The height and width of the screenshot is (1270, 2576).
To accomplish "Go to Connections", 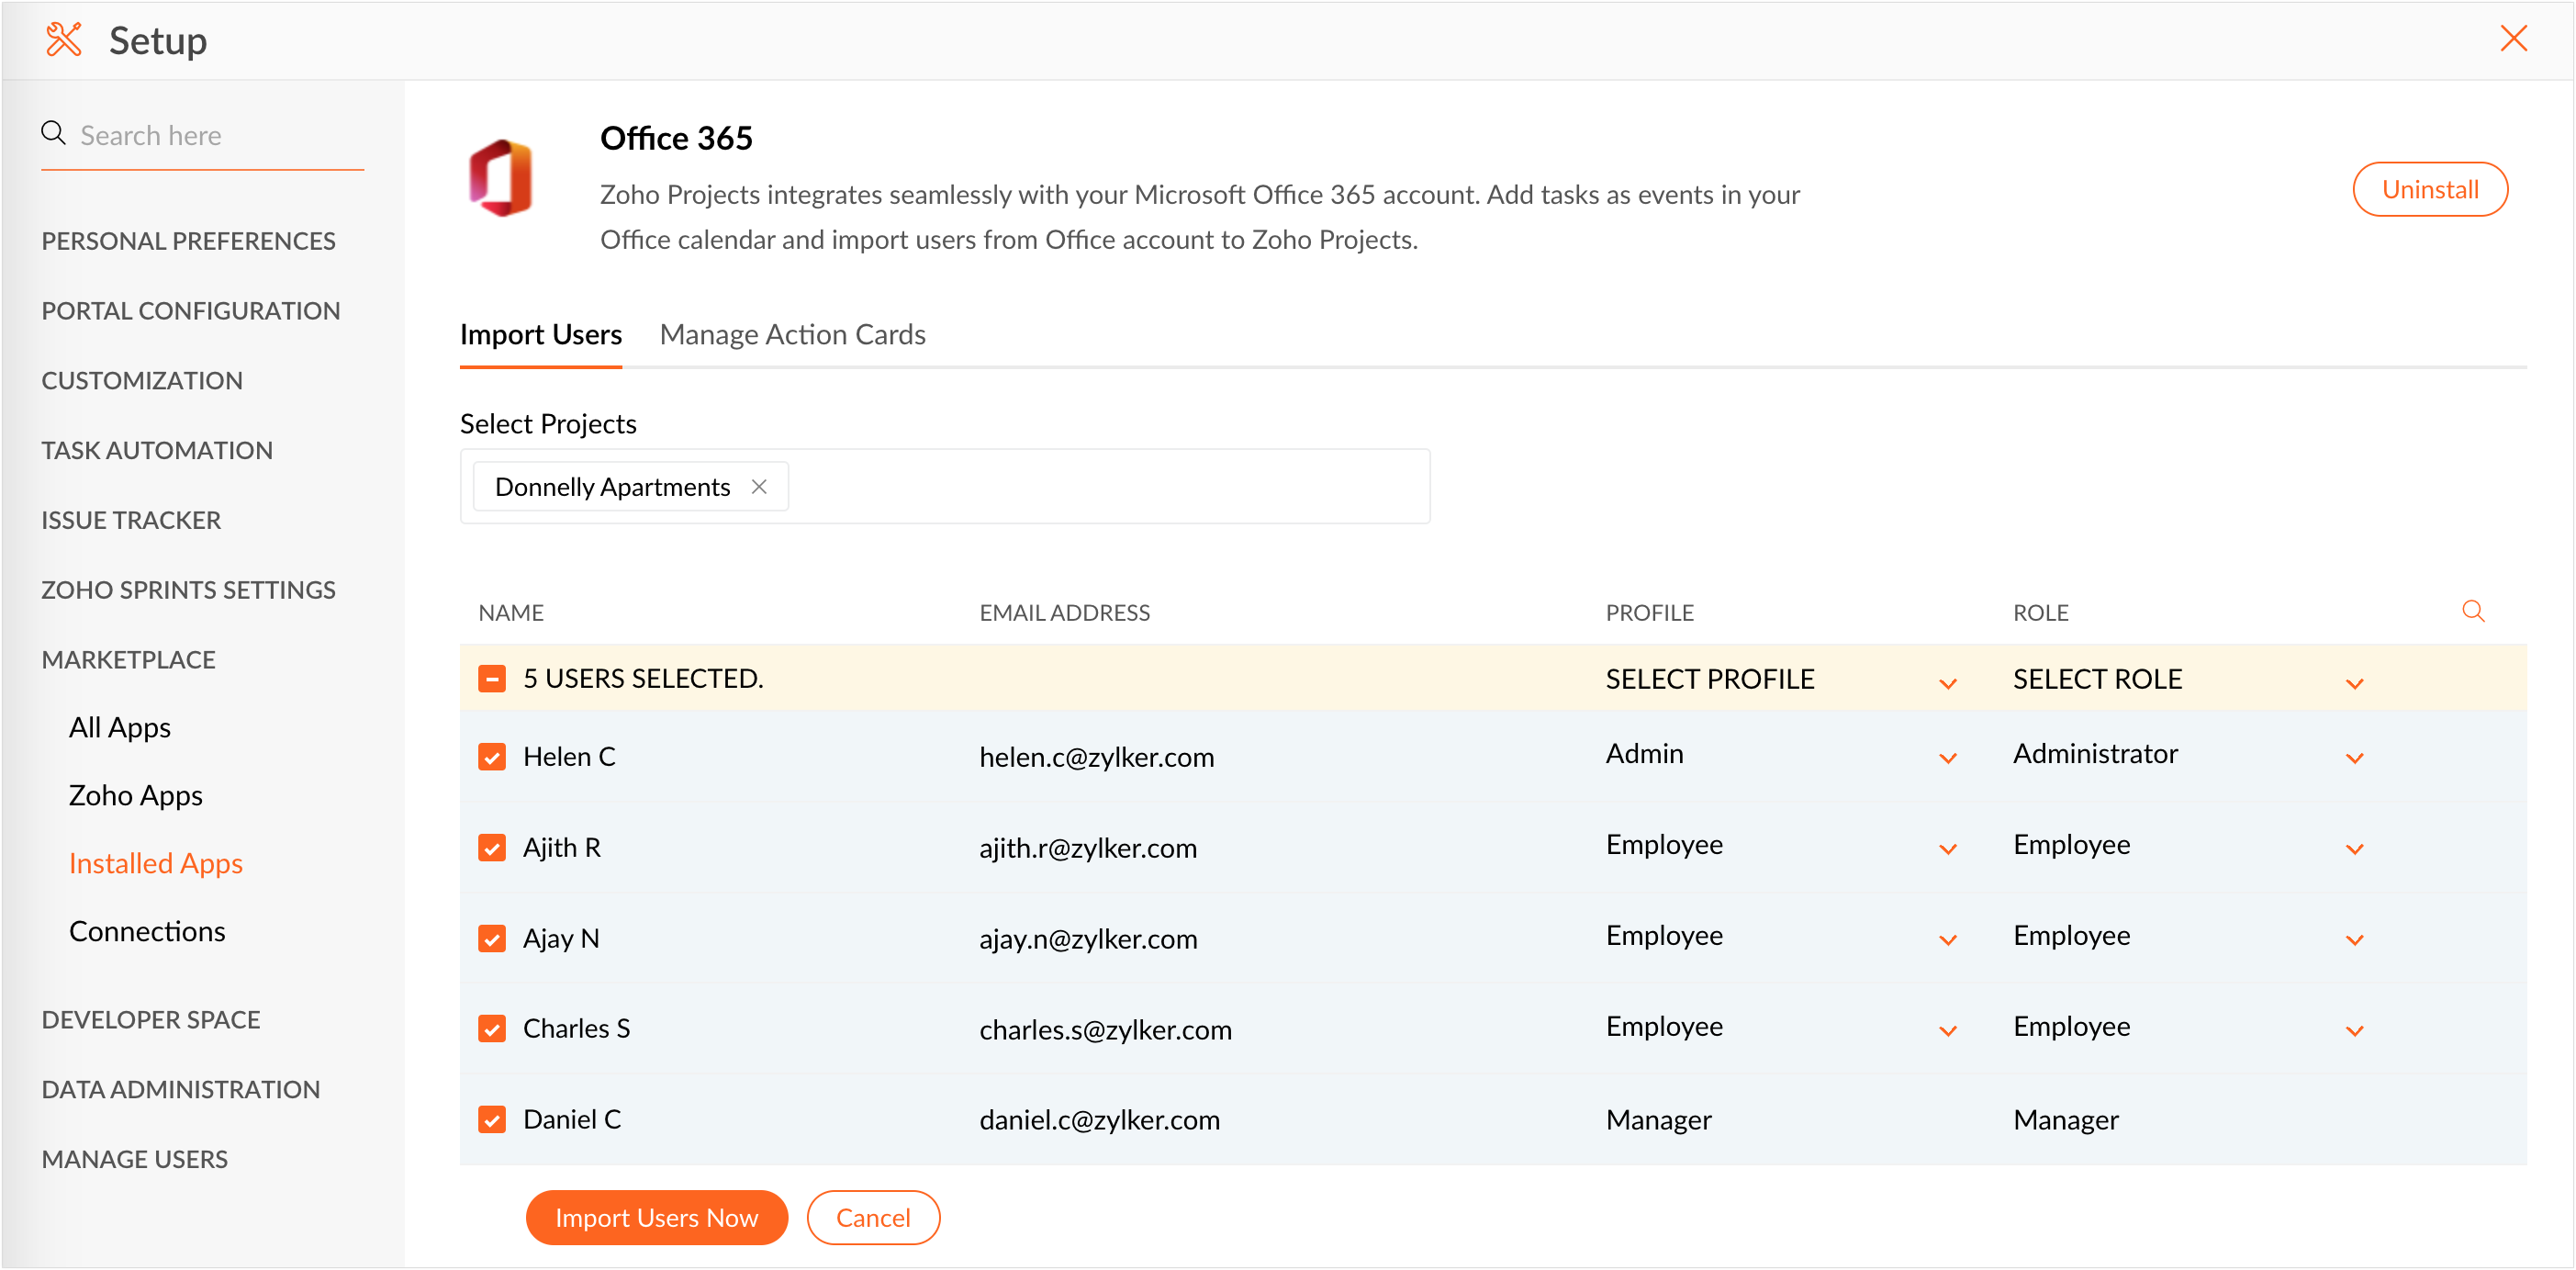I will coord(147,932).
